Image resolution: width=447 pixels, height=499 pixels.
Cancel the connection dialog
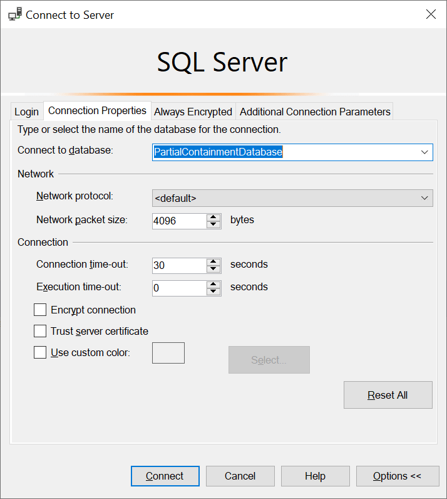pyautogui.click(x=240, y=476)
